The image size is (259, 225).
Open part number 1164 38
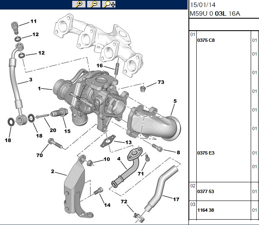coord(205,210)
